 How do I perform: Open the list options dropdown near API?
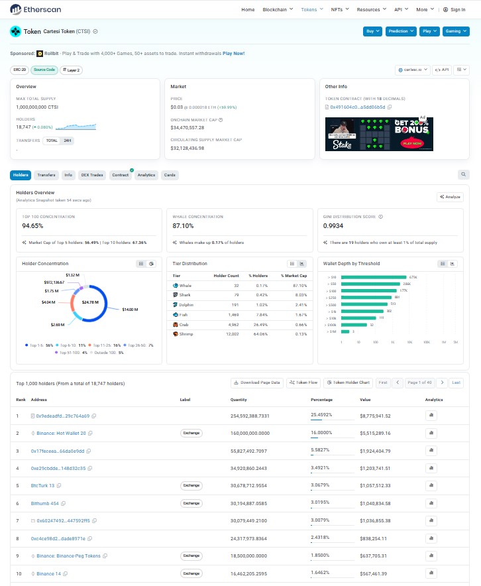pyautogui.click(x=462, y=70)
